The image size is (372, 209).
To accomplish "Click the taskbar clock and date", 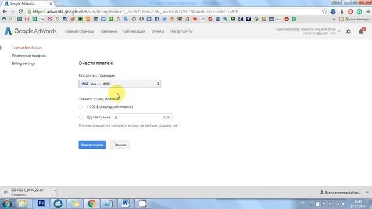I will pyautogui.click(x=358, y=204).
